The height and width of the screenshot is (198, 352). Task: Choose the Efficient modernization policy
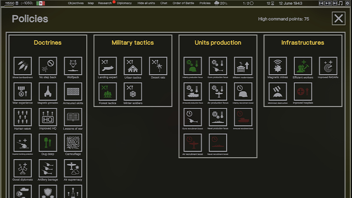point(243,66)
